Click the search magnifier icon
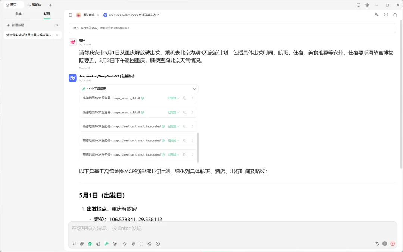The width and height of the screenshot is (403, 252). click(395, 15)
